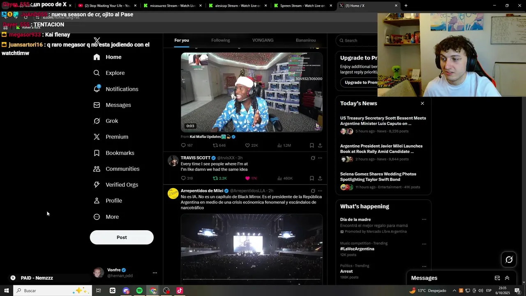Open more options for Arrest trend

click(x=424, y=266)
